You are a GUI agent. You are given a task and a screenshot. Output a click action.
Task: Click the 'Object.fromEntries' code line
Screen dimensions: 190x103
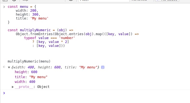click(x=77, y=34)
